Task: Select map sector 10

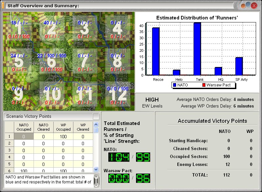Action: pos(52,95)
